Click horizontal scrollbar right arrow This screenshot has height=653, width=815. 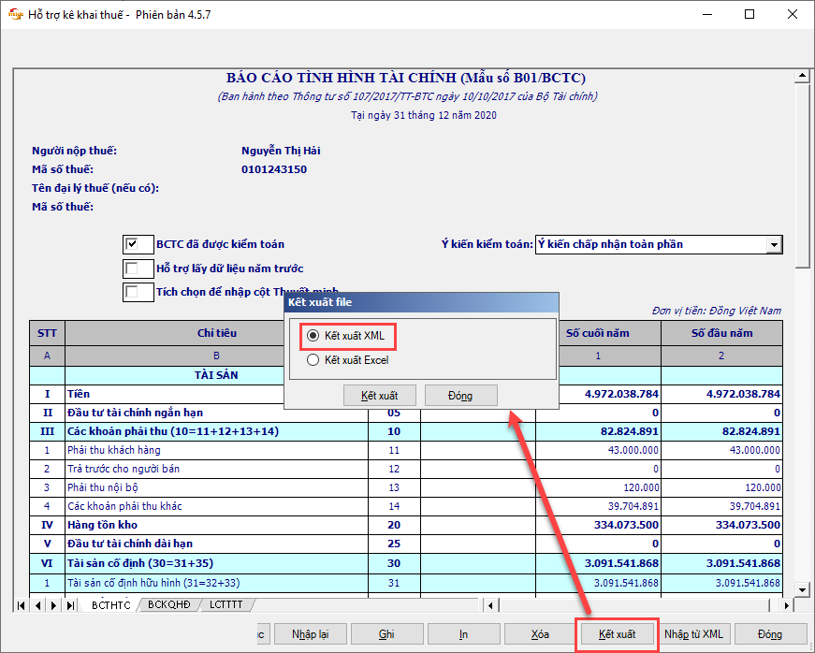pos(785,605)
